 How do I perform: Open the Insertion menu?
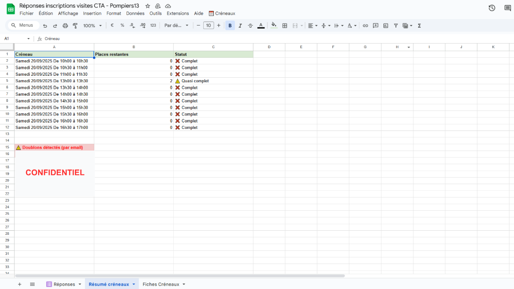pyautogui.click(x=92, y=14)
